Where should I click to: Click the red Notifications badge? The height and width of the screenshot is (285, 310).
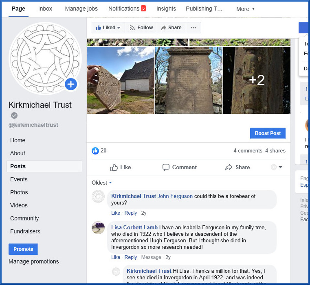(x=143, y=9)
